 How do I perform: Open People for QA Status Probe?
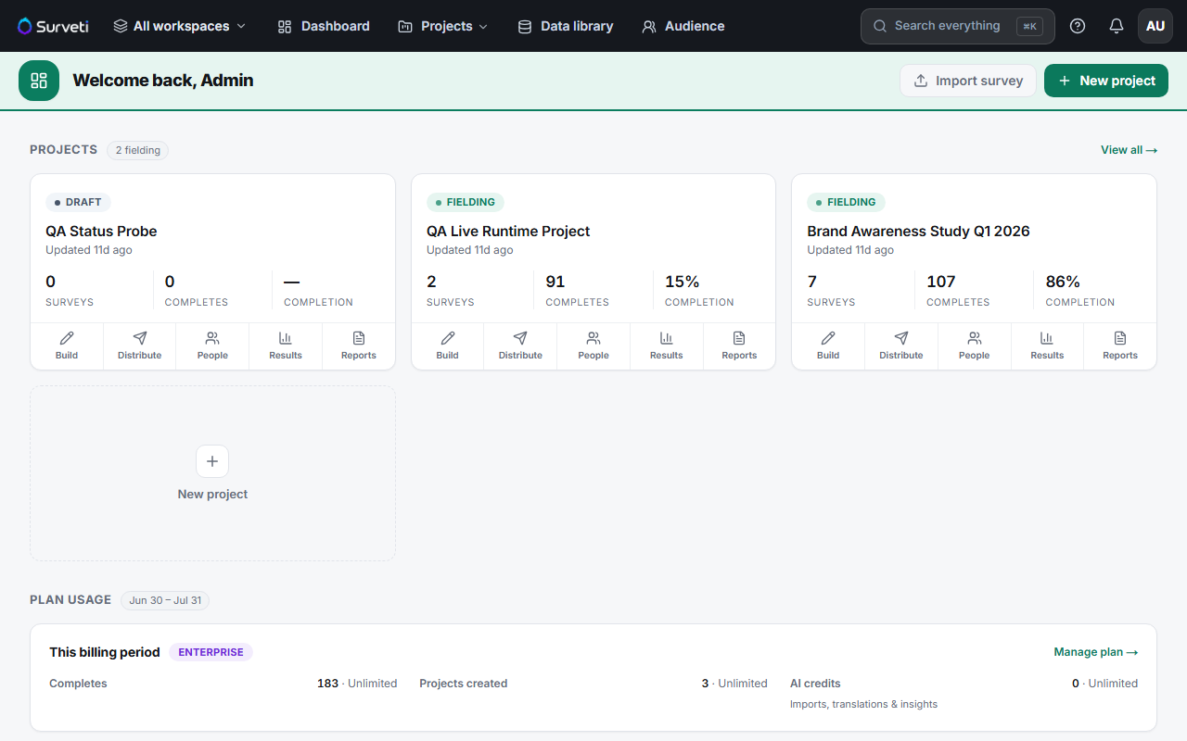coord(212,346)
